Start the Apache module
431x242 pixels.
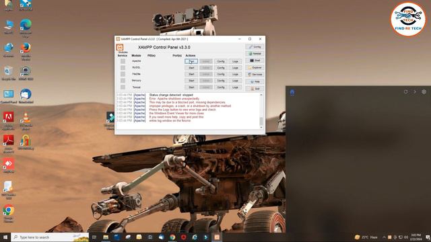click(x=191, y=61)
